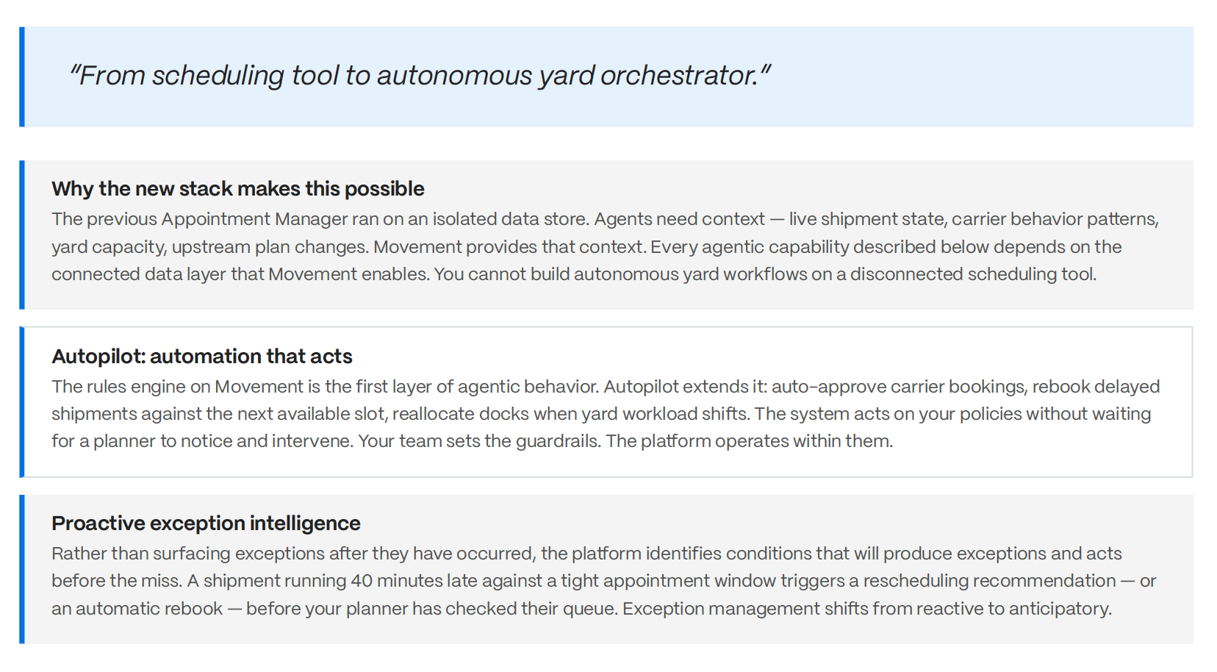1217x672 pixels.
Task: Click the blue accent bar beside the quote
Action: click(x=22, y=76)
